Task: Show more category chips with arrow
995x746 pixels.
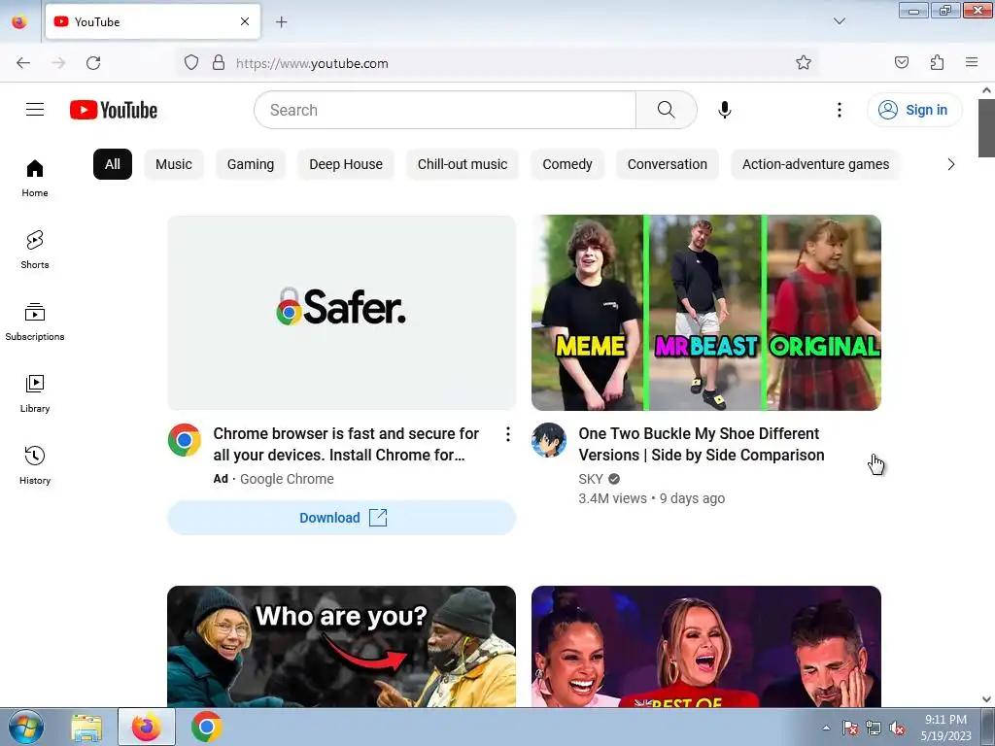Action: click(x=950, y=164)
